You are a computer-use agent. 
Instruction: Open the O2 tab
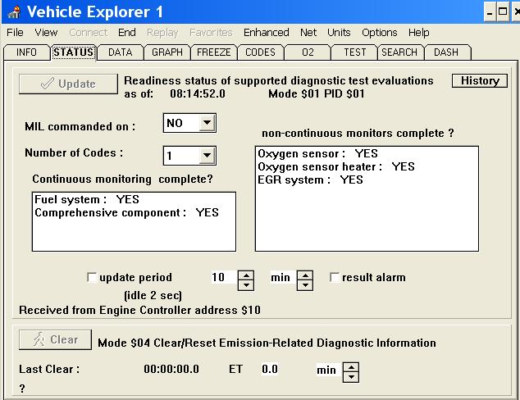306,52
